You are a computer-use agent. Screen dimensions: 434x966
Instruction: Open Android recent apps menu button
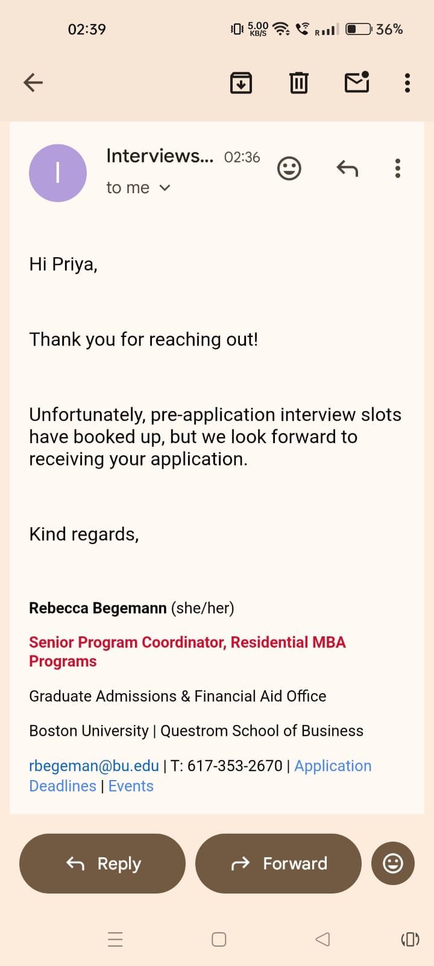115,939
